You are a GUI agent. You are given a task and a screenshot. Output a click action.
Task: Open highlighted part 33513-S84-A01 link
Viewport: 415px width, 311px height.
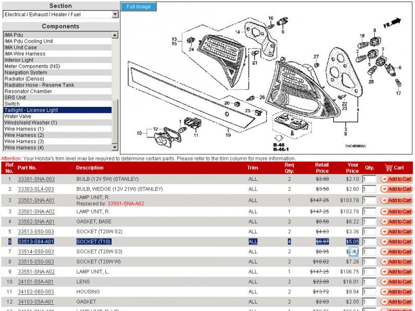coord(36,241)
